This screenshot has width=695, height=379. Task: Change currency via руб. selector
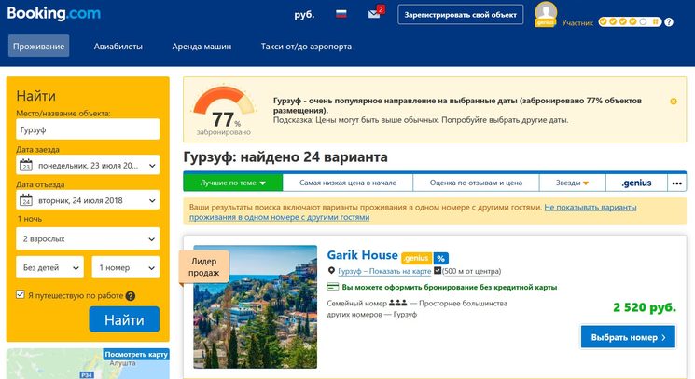coord(304,15)
